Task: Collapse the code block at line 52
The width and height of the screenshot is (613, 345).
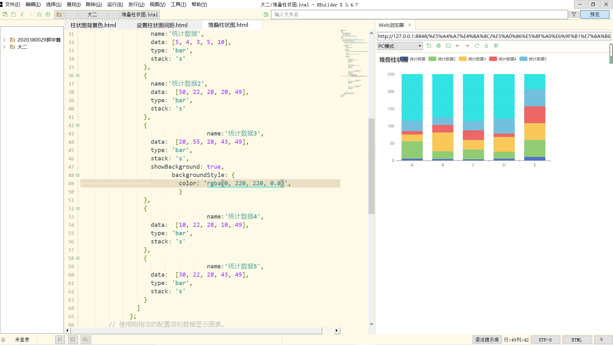Action: pyautogui.click(x=78, y=209)
